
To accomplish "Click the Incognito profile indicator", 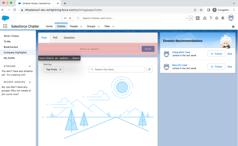I will (x=221, y=10).
